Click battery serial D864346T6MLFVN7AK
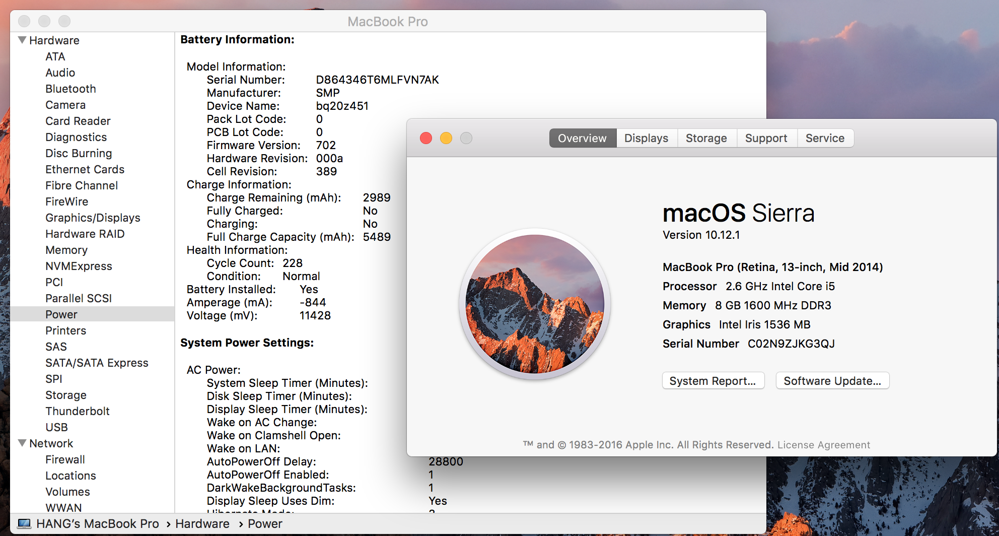 coord(377,80)
